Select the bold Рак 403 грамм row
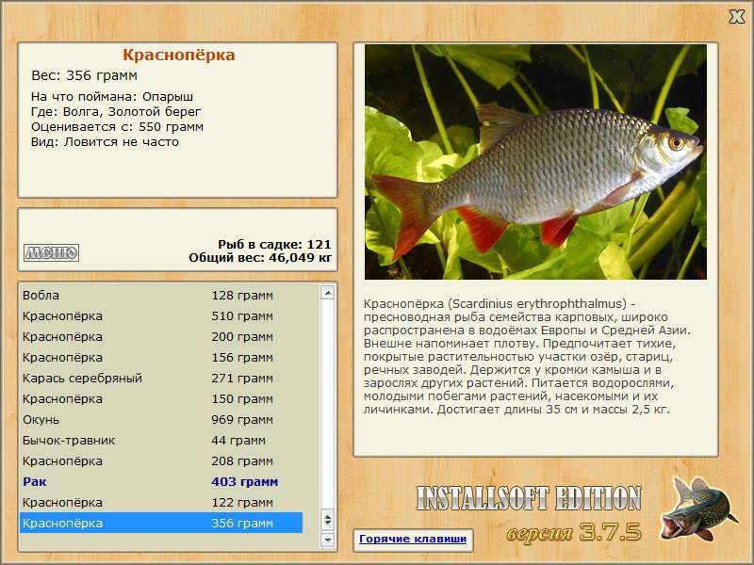 (x=161, y=481)
